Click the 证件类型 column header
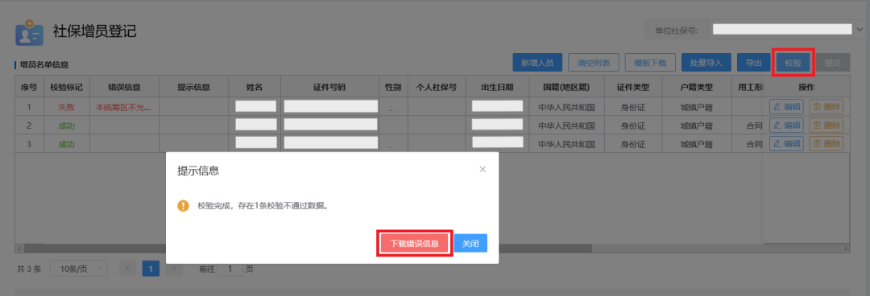This screenshot has height=296, width=870. 632,87
